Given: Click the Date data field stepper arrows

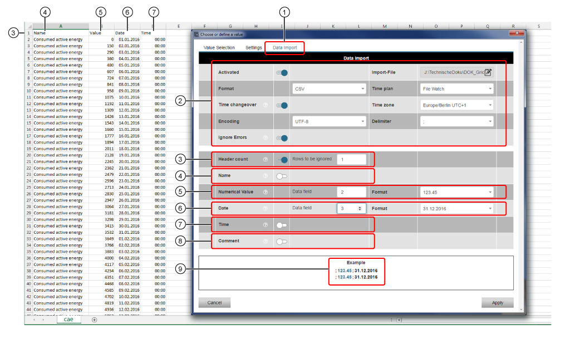Looking at the screenshot, I should [x=361, y=208].
